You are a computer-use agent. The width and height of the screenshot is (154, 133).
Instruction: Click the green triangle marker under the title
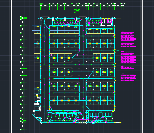click(x=75, y=12)
